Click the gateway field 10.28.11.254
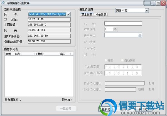Image resolution: width=167 pixels, height=116 pixels. pos(49,30)
